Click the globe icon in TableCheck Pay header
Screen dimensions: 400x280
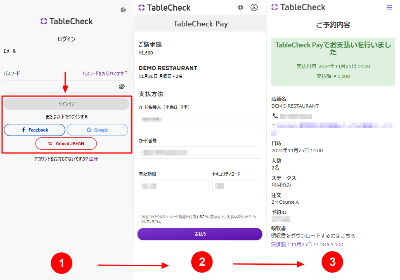click(241, 7)
